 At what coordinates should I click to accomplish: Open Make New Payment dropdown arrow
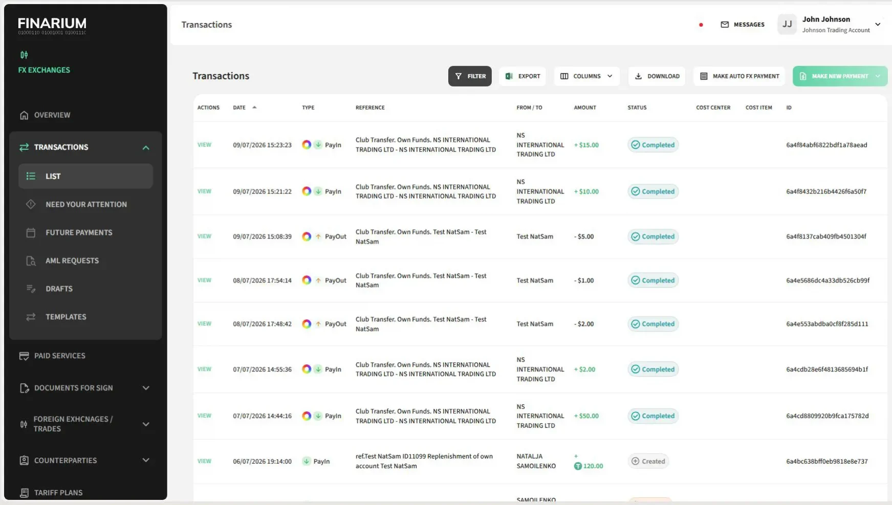click(878, 76)
